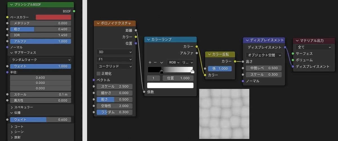The height and width of the screenshot is (141, 338).
Task: Click the メタリック 0.000 value field
Action: [x=41, y=23]
